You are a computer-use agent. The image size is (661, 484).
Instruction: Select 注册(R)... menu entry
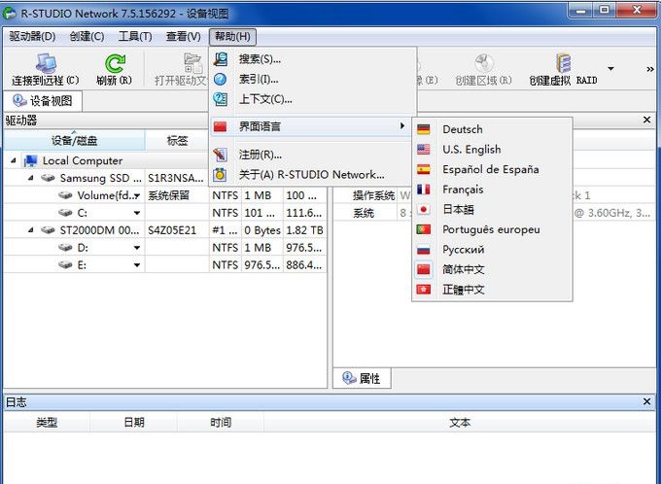(x=311, y=155)
